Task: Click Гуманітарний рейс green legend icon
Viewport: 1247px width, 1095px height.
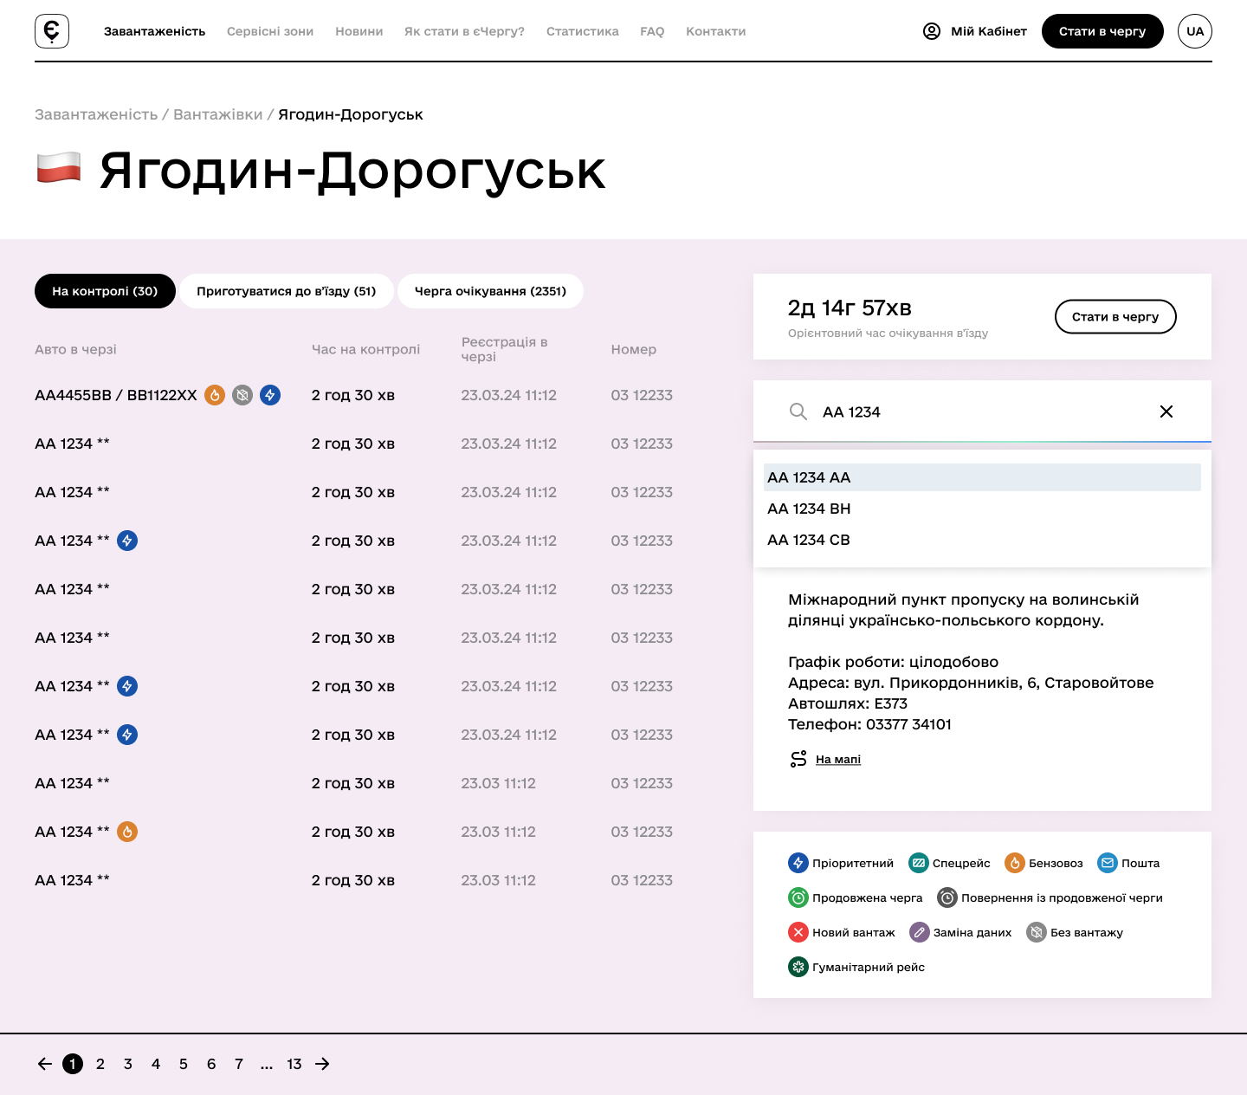Action: [798, 967]
